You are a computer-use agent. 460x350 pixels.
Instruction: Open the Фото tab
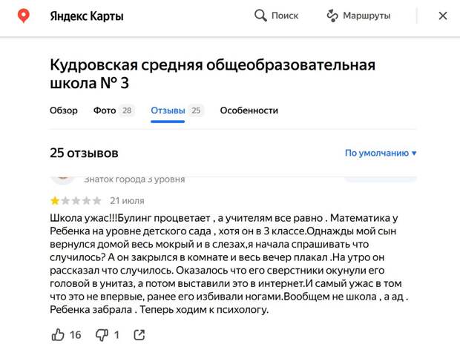105,110
